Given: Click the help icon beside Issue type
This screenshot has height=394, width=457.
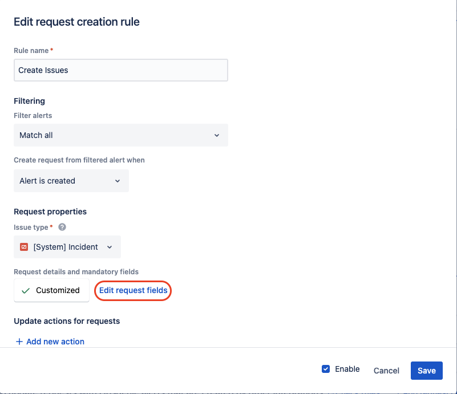Looking at the screenshot, I should click(x=62, y=227).
